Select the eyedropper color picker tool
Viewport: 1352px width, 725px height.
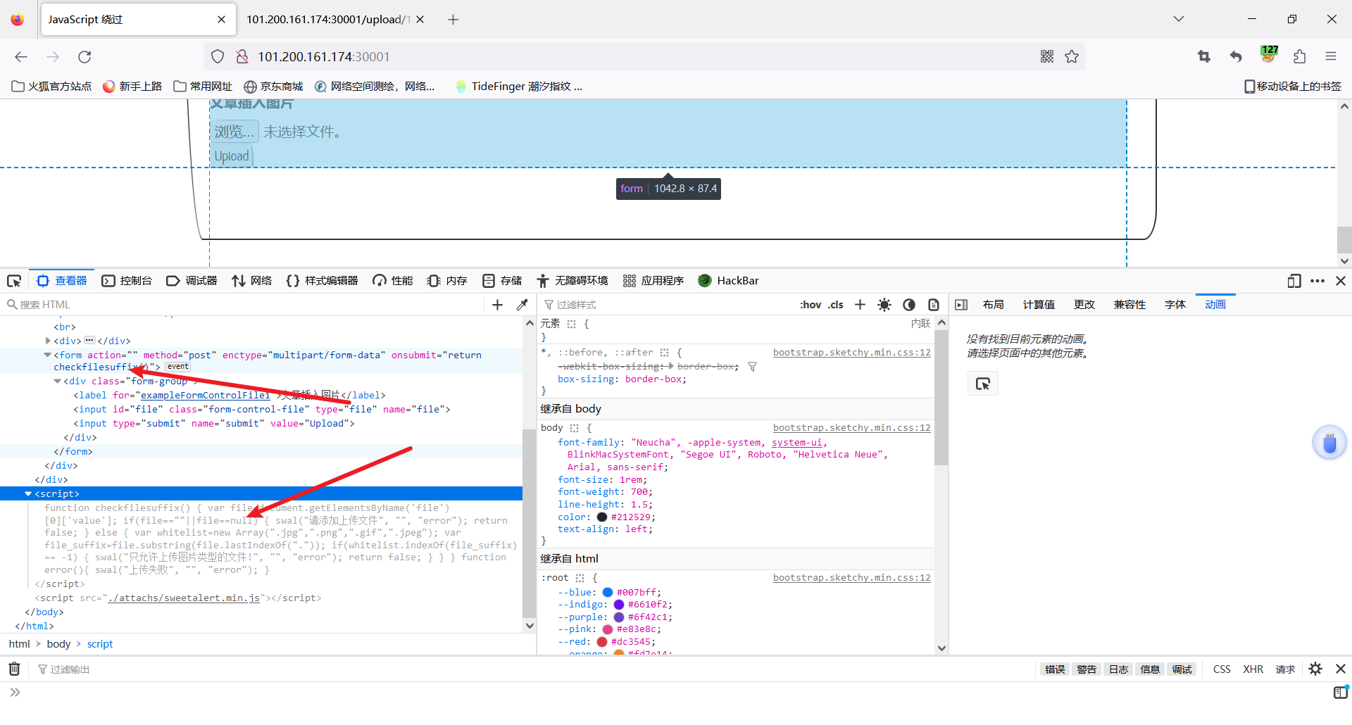coord(522,305)
